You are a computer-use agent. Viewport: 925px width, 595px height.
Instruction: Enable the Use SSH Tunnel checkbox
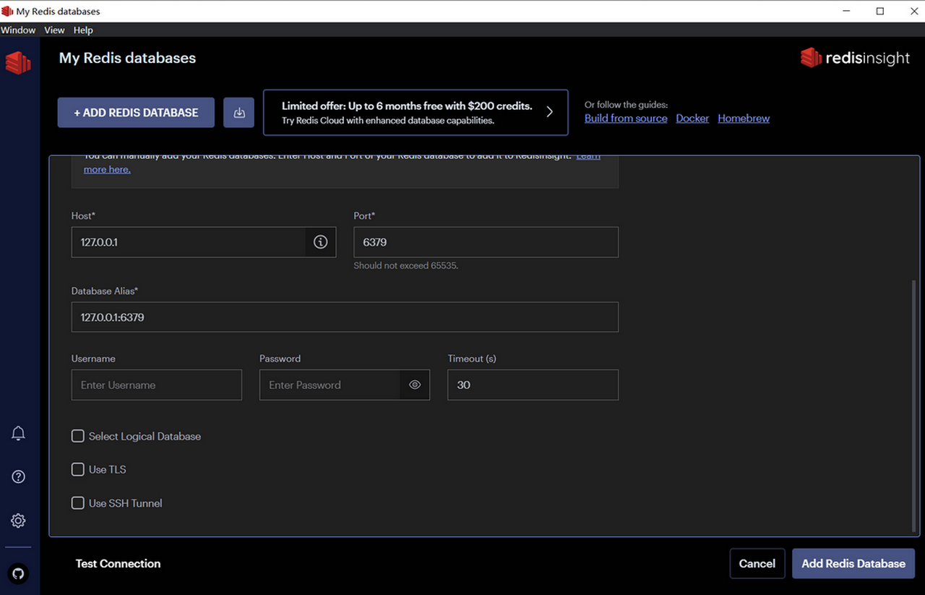point(78,503)
